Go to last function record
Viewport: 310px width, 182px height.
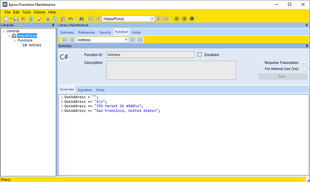pos(140,40)
